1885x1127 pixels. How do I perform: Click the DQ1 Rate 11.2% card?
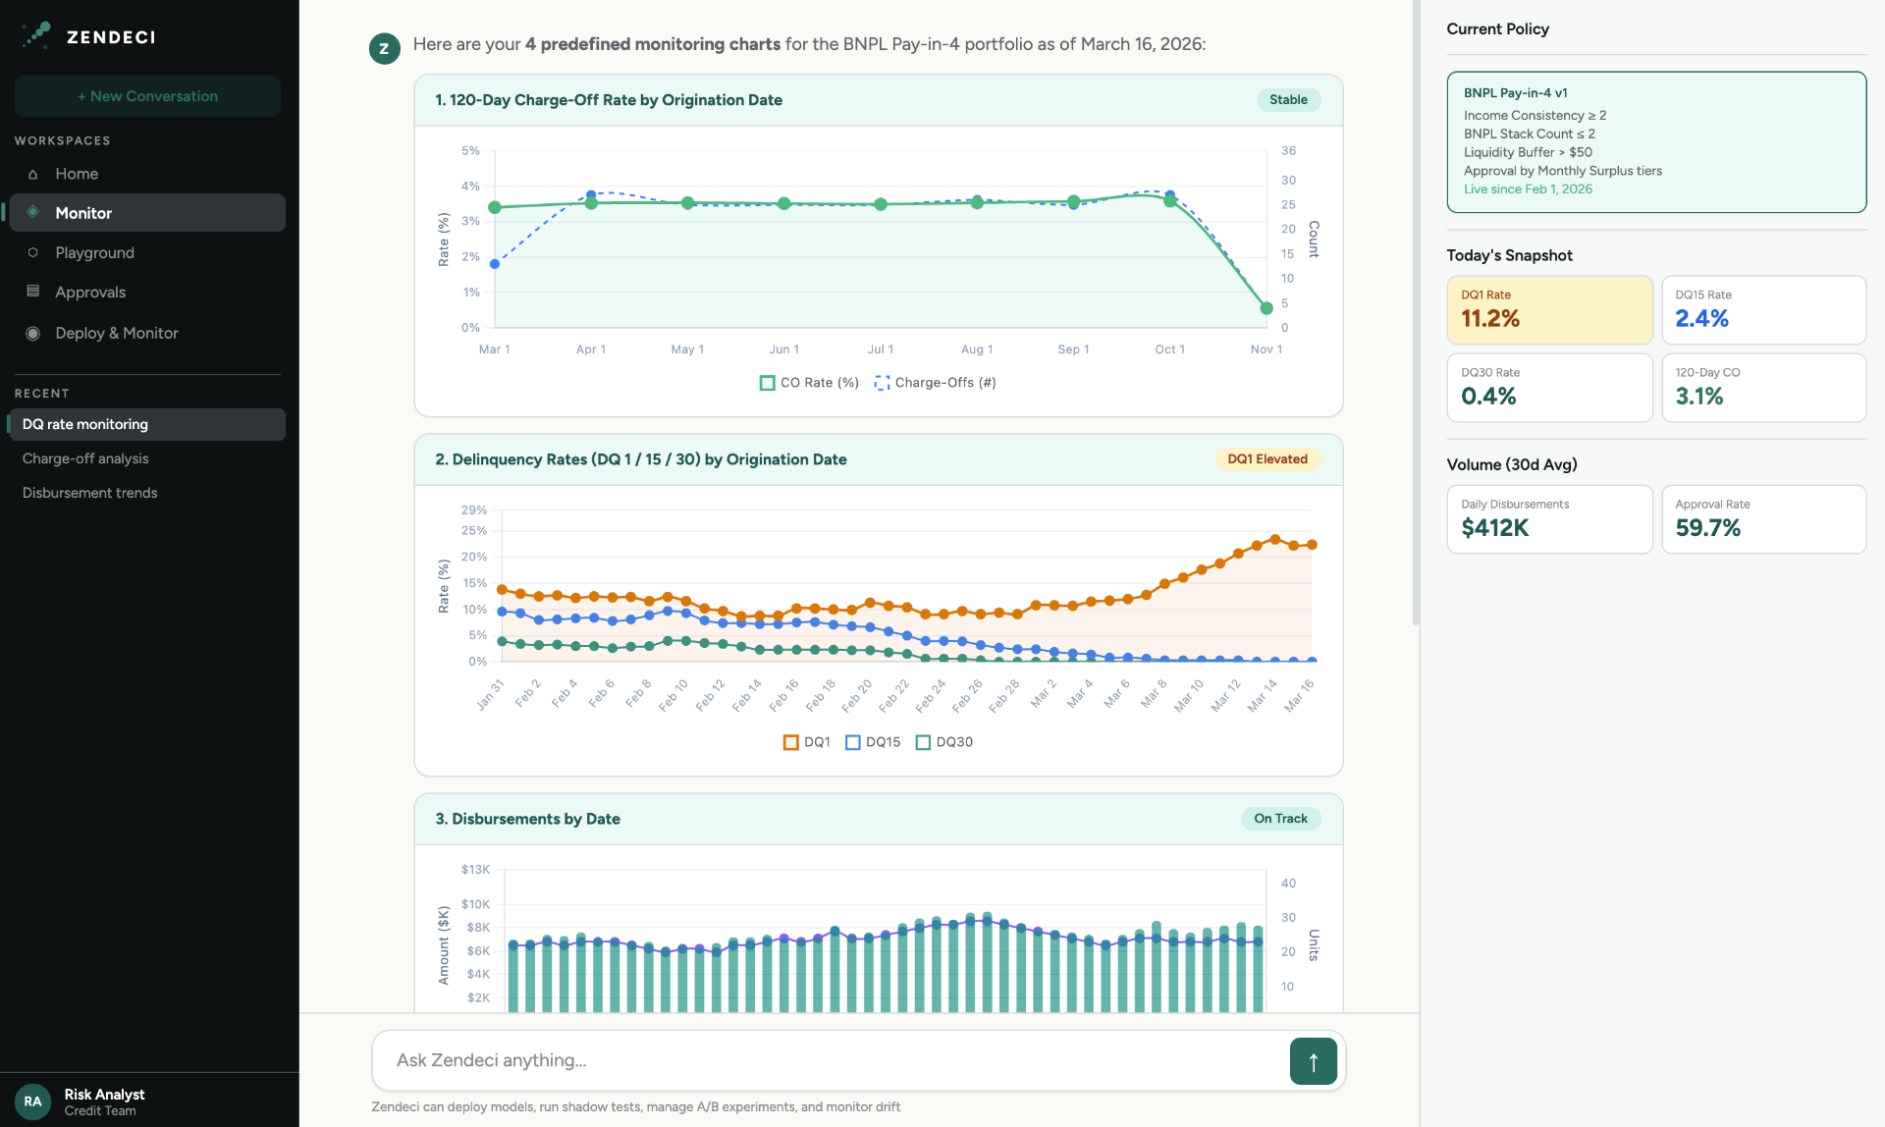pos(1549,309)
